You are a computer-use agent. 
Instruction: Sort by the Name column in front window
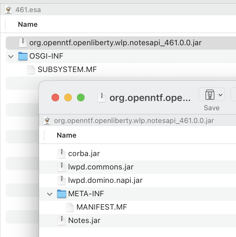coord(66,135)
